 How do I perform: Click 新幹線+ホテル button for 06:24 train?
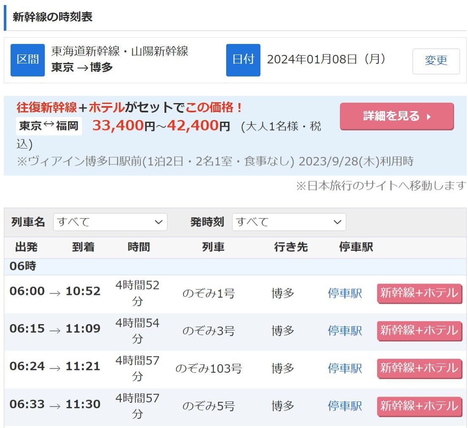pyautogui.click(x=419, y=368)
